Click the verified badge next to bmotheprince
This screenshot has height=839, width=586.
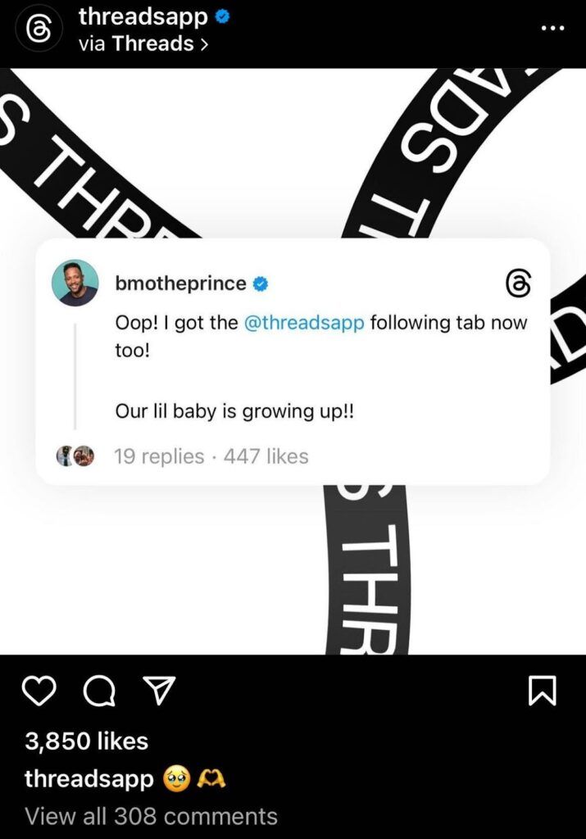point(260,283)
